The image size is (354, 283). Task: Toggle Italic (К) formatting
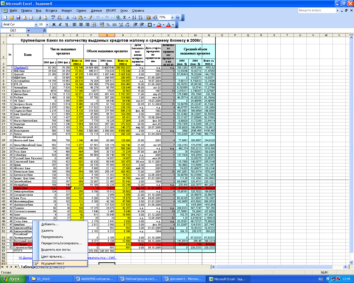pyautogui.click(x=60, y=25)
